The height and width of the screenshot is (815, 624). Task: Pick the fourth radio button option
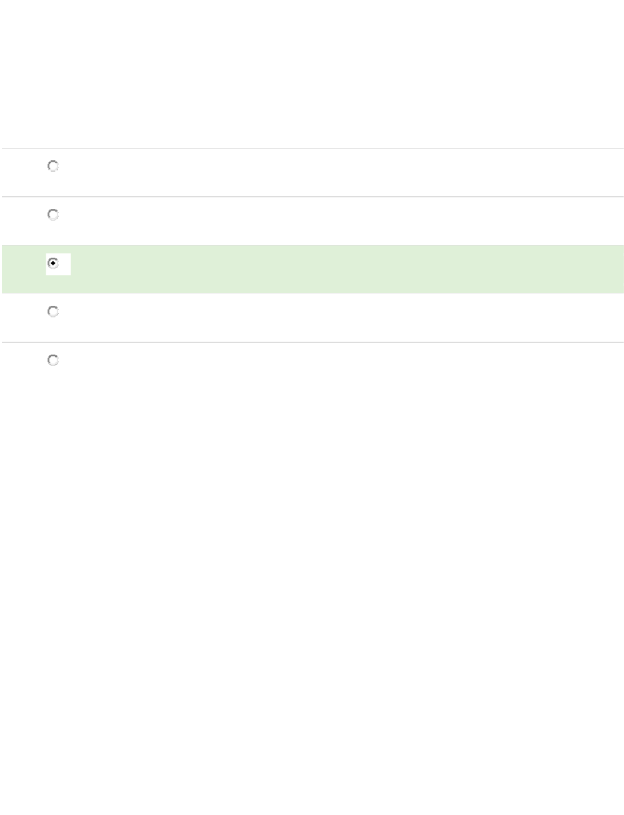tap(53, 312)
